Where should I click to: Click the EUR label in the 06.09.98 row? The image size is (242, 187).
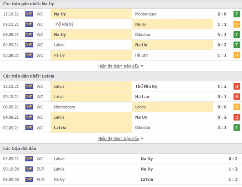(40, 180)
